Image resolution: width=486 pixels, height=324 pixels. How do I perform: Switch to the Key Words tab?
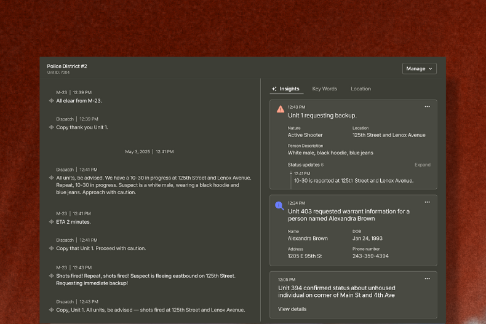(324, 89)
